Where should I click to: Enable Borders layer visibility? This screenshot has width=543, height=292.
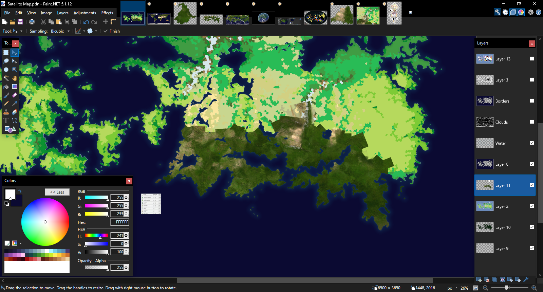532,101
